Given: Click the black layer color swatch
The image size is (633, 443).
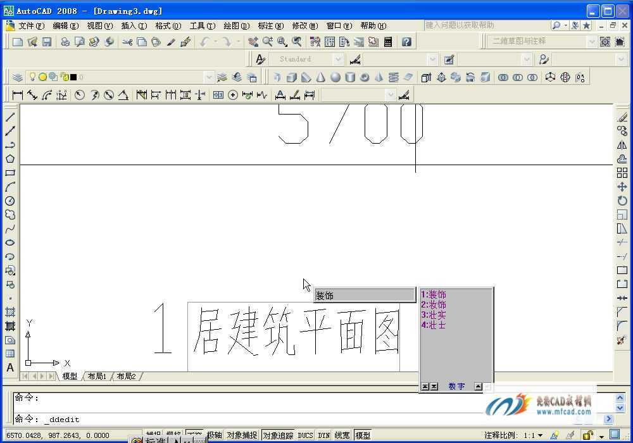Looking at the screenshot, I should tap(73, 77).
